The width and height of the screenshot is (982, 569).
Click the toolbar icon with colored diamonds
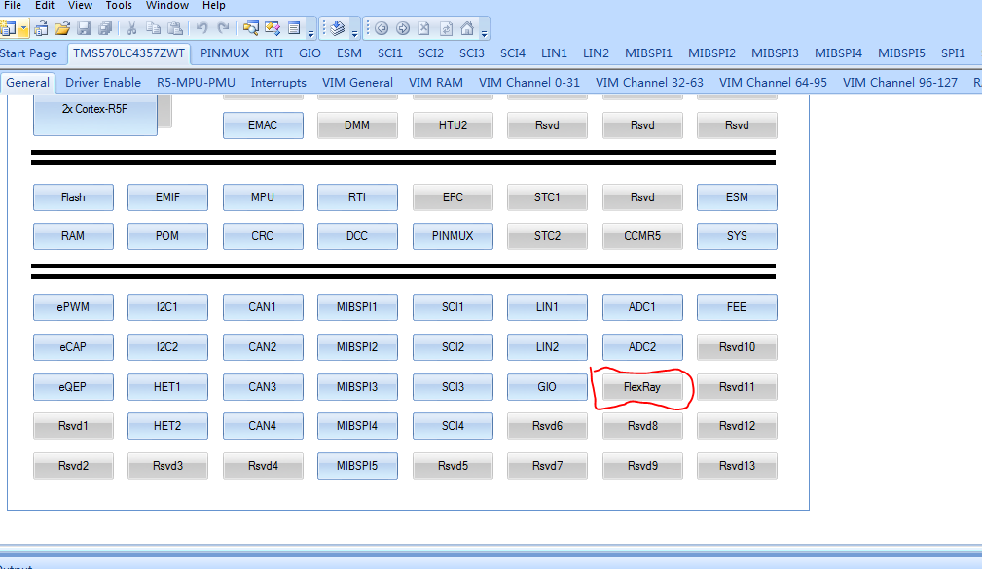[273, 28]
